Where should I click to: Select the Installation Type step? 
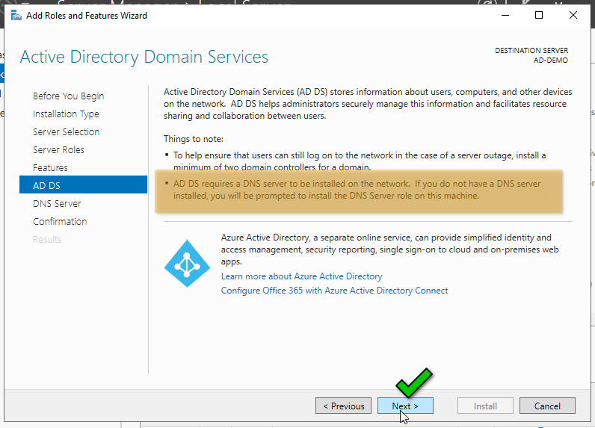click(x=66, y=114)
